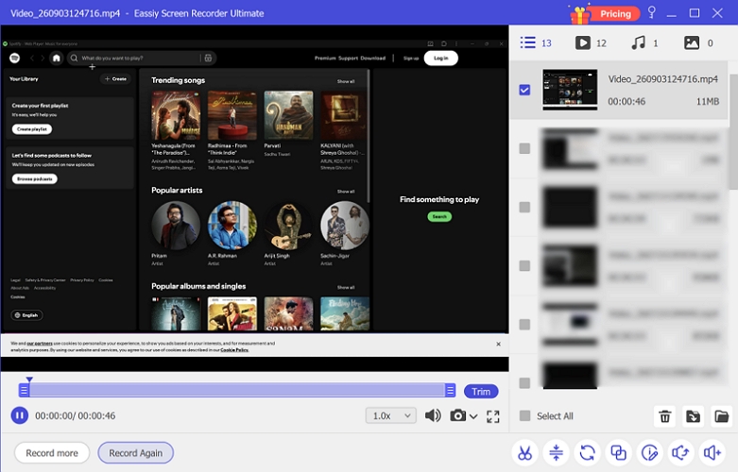This screenshot has height=472, width=738.
Task: Click the 00:00:00/ 00:00:46 playback time readout
Action: pos(76,415)
